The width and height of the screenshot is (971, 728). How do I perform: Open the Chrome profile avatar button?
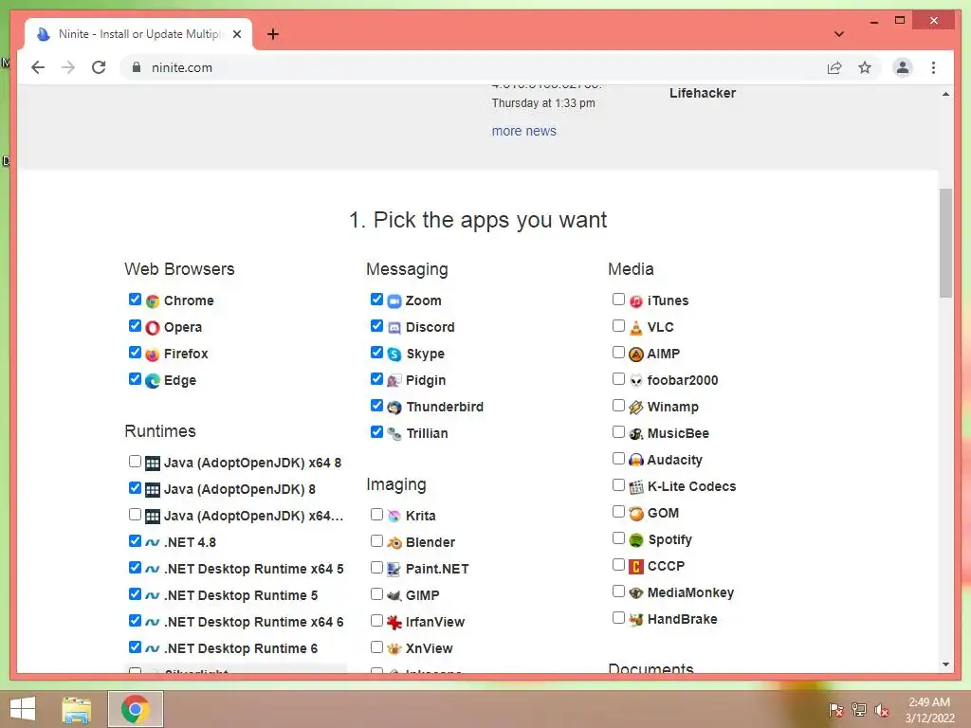tap(903, 67)
